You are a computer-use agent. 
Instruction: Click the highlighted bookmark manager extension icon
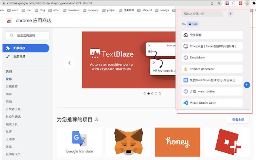point(247,3)
